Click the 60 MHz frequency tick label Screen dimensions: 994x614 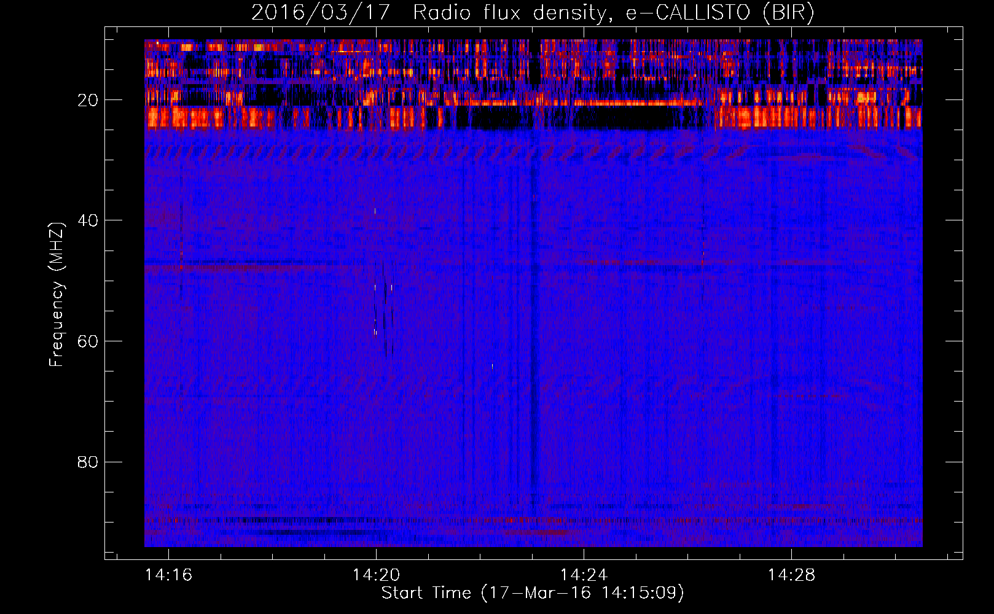tap(88, 341)
